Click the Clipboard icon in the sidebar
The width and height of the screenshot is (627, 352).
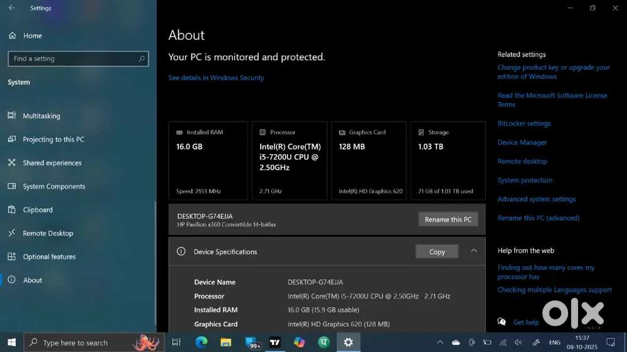pyautogui.click(x=11, y=209)
